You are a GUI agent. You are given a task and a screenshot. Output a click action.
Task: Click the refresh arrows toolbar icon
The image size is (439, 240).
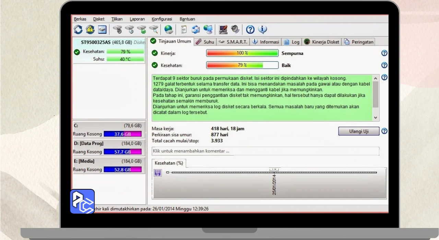[78, 29]
